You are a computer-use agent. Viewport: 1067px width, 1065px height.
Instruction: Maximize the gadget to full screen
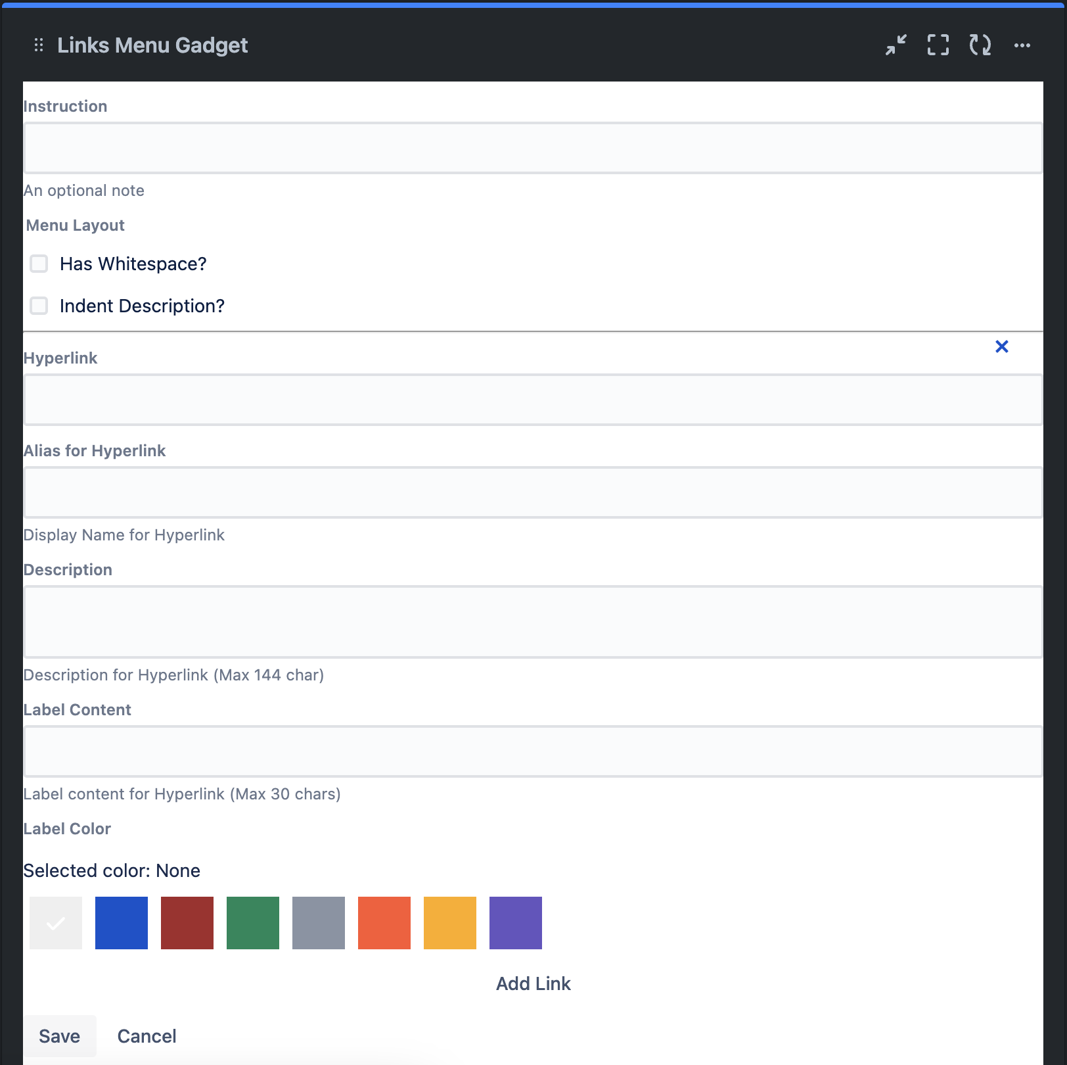[938, 45]
